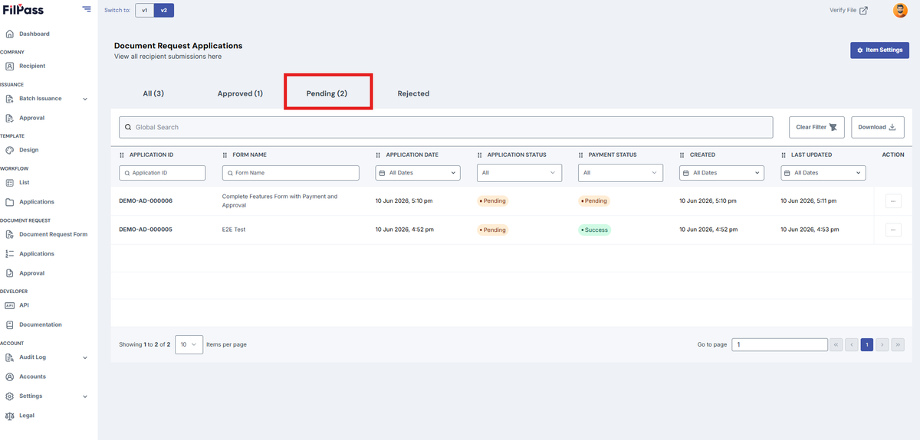Expand the Batch Issuance sidebar menu
This screenshot has height=440, width=920.
click(x=85, y=99)
